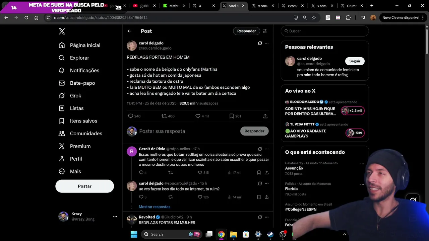429x241 pixels.
Task: Open BLOGDOMACEDO live Corinthians broadcast
Action: [x=325, y=108]
